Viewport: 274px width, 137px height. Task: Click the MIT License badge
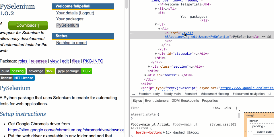click(17, 78)
